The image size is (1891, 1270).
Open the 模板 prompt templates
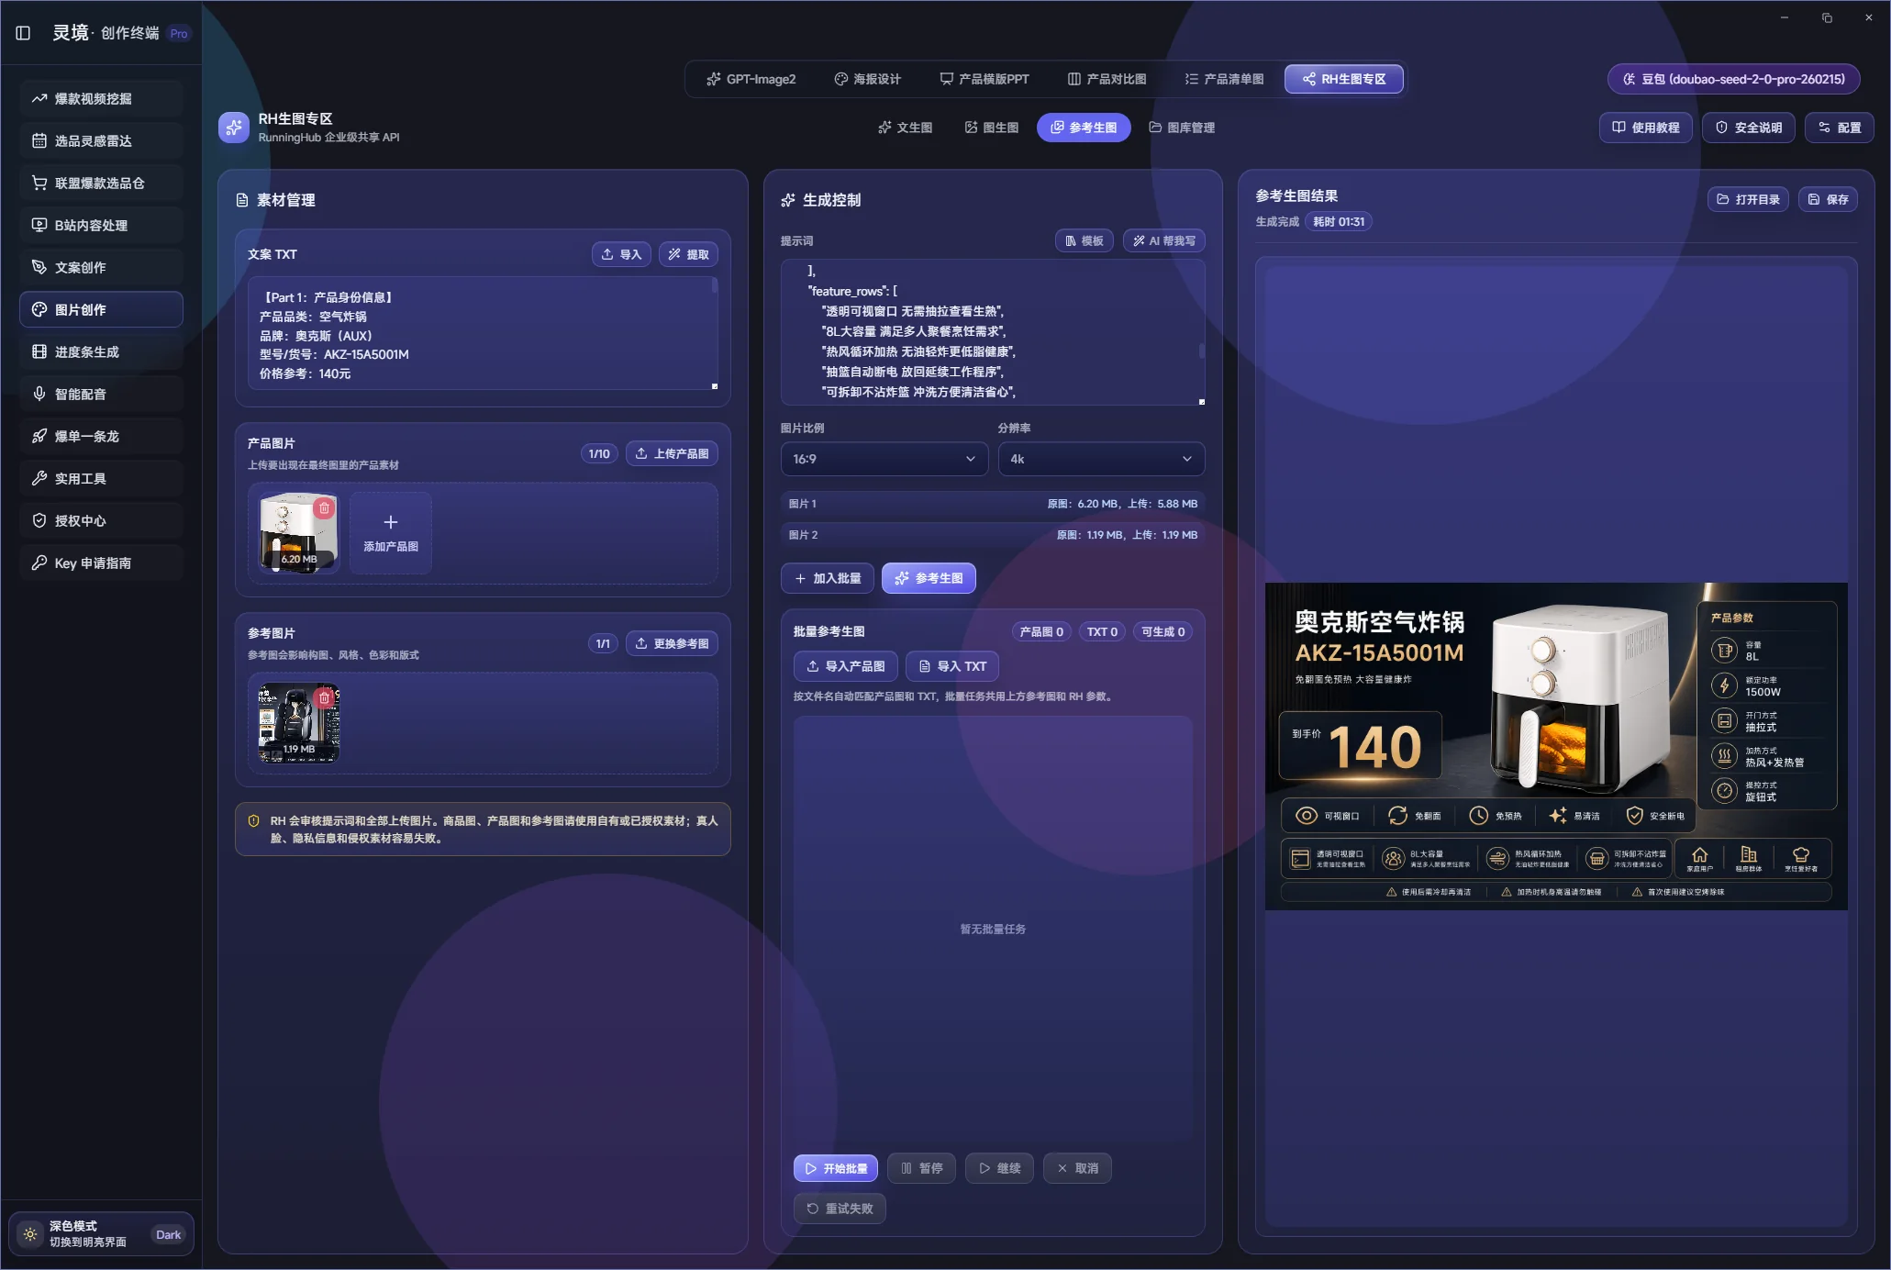click(1085, 240)
